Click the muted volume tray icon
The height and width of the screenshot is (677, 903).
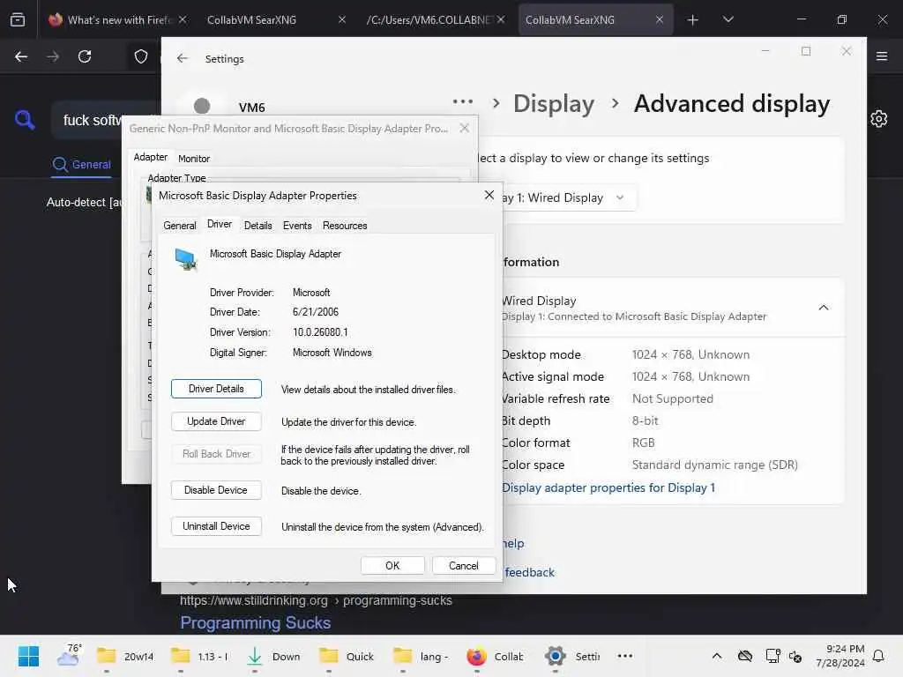pos(795,656)
